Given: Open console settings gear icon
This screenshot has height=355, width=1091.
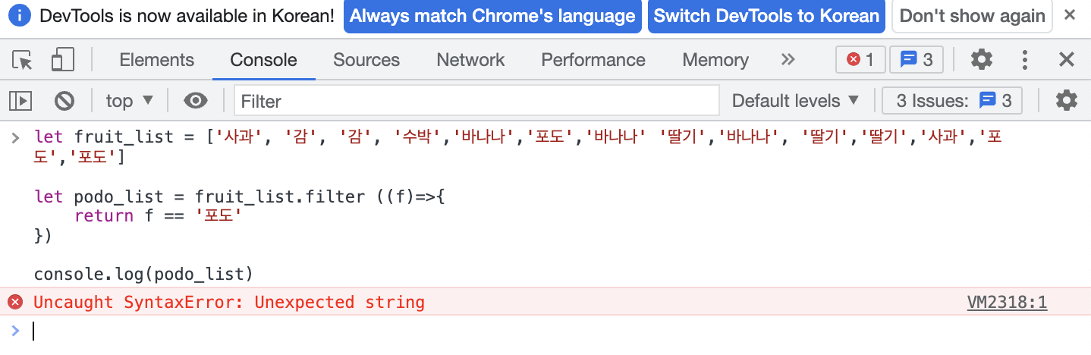Looking at the screenshot, I should tap(1067, 100).
